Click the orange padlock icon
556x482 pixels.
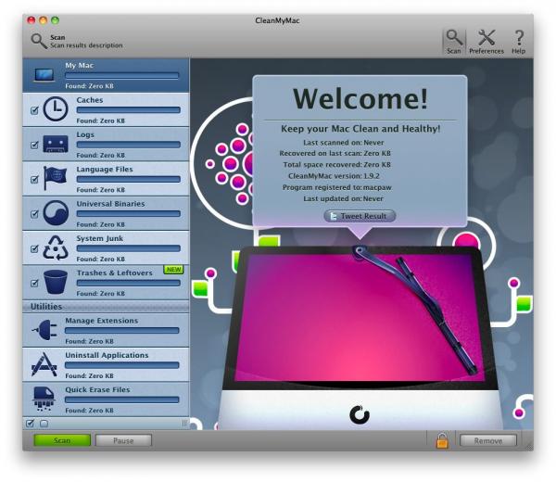point(442,440)
